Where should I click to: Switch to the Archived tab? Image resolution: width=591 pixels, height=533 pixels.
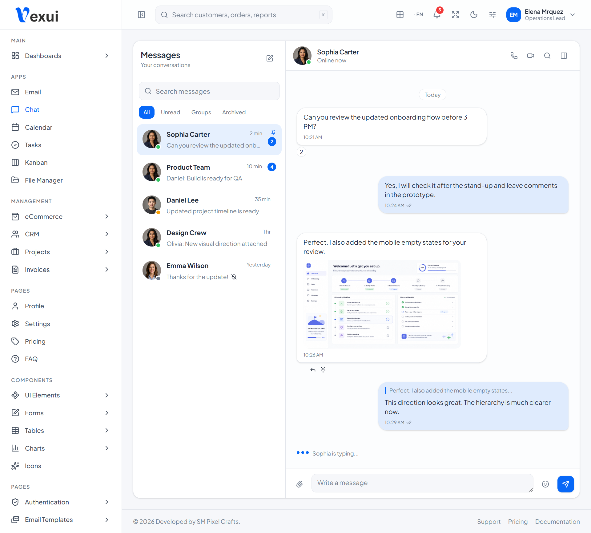tap(234, 112)
